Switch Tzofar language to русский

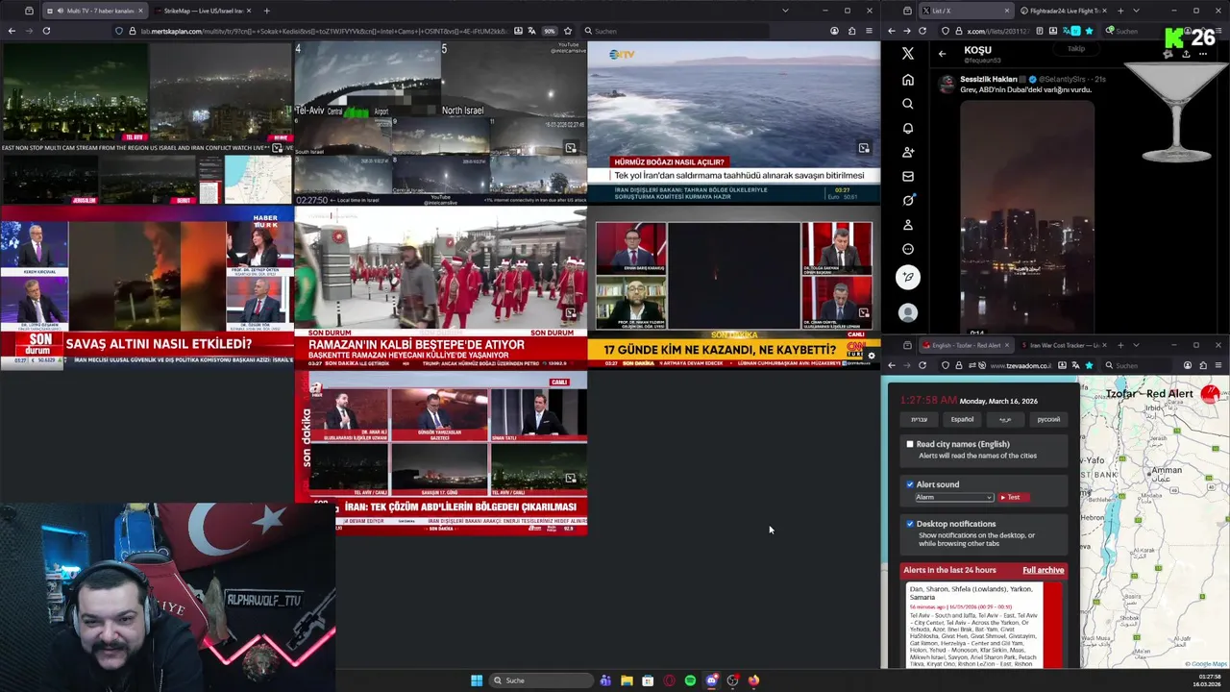[1048, 419]
